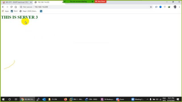Open the 2020 blog bookmark
Image resolution: width=182 pixels, height=102 pixels.
pos(28,11)
